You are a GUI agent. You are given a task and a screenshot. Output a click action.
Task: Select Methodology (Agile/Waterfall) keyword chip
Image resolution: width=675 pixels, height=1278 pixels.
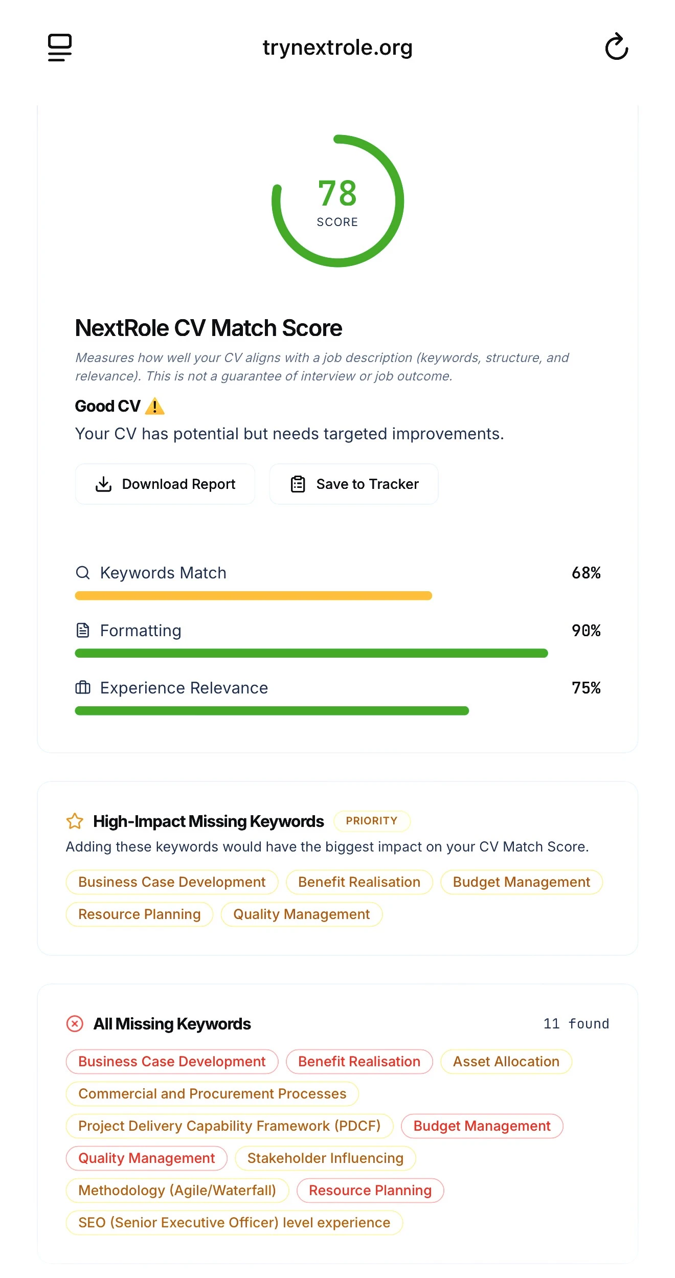click(177, 1191)
